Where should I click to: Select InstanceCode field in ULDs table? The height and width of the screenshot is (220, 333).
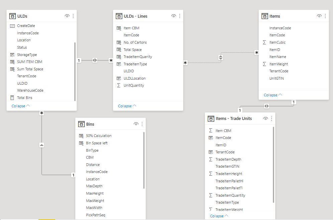(x=28, y=33)
